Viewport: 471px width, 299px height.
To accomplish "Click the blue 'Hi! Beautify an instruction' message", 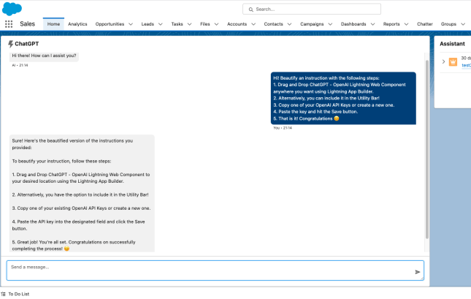I will (343, 98).
